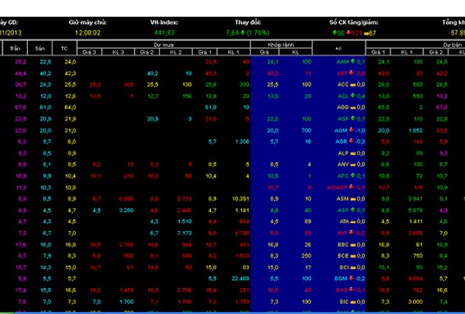The image size is (465, 314).
Task: Click the yellow flat marker beside ANV
Action: [353, 165]
